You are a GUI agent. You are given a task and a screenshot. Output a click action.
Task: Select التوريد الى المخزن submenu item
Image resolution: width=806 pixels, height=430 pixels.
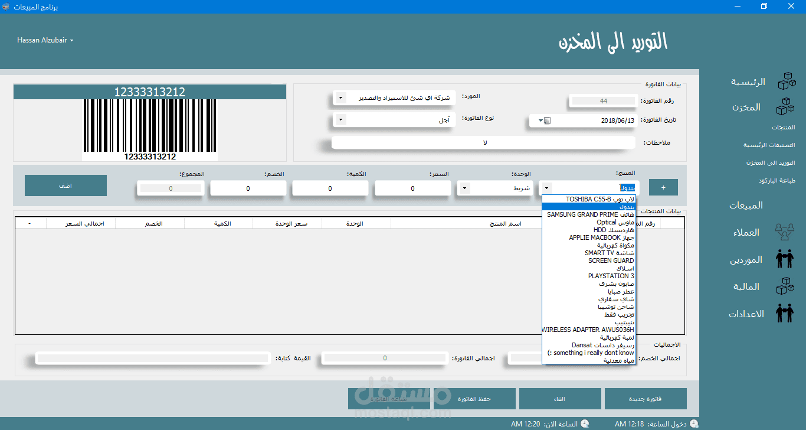click(x=771, y=162)
